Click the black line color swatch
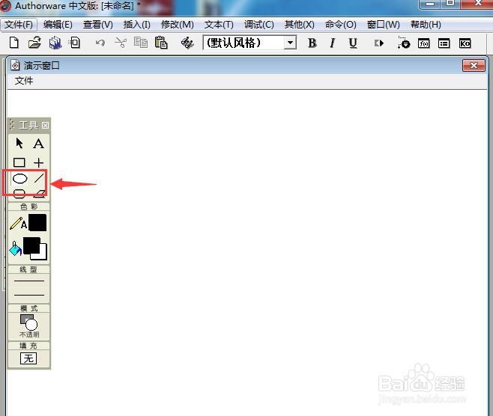Image resolution: width=493 pixels, height=416 pixels. (x=37, y=223)
